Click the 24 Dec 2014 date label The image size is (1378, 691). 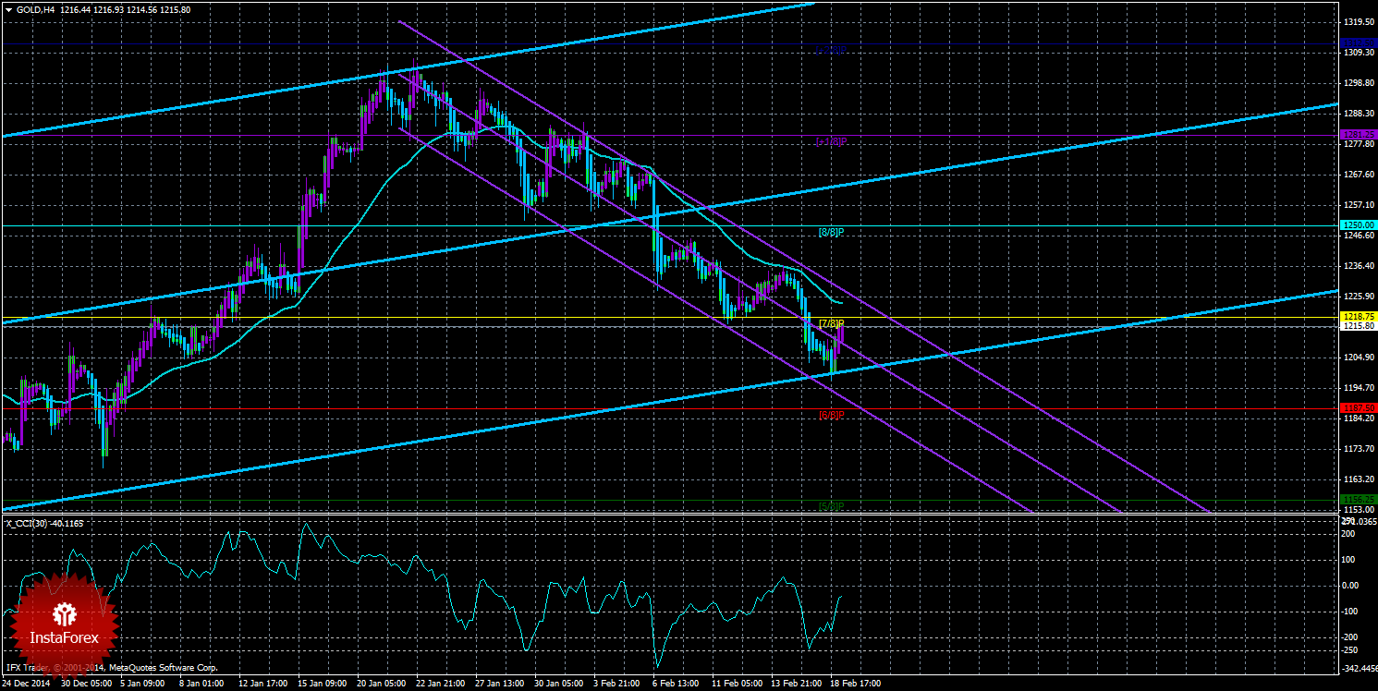28,685
